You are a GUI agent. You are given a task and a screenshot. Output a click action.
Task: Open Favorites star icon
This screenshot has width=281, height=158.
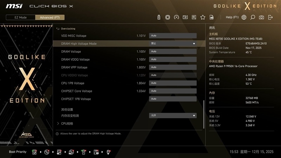(203, 17)
